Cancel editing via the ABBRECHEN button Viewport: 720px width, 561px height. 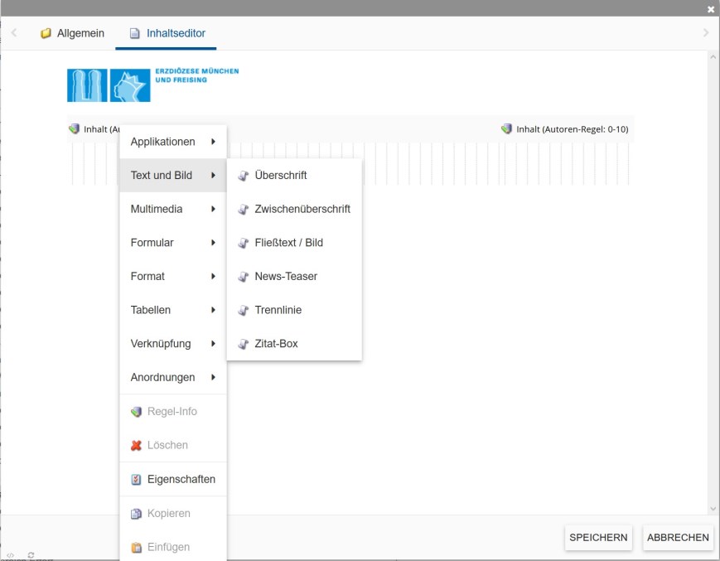677,537
